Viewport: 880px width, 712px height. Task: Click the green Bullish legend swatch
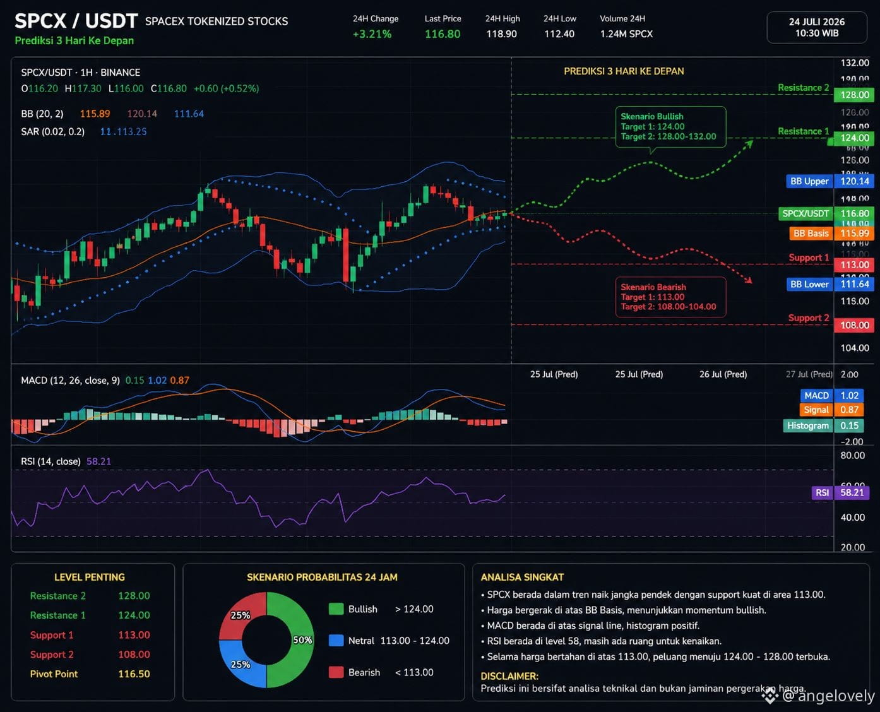336,609
